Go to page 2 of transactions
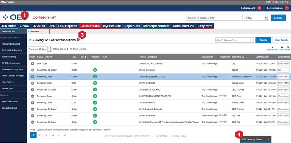This screenshot has height=143, width=291. [x=40, y=135]
